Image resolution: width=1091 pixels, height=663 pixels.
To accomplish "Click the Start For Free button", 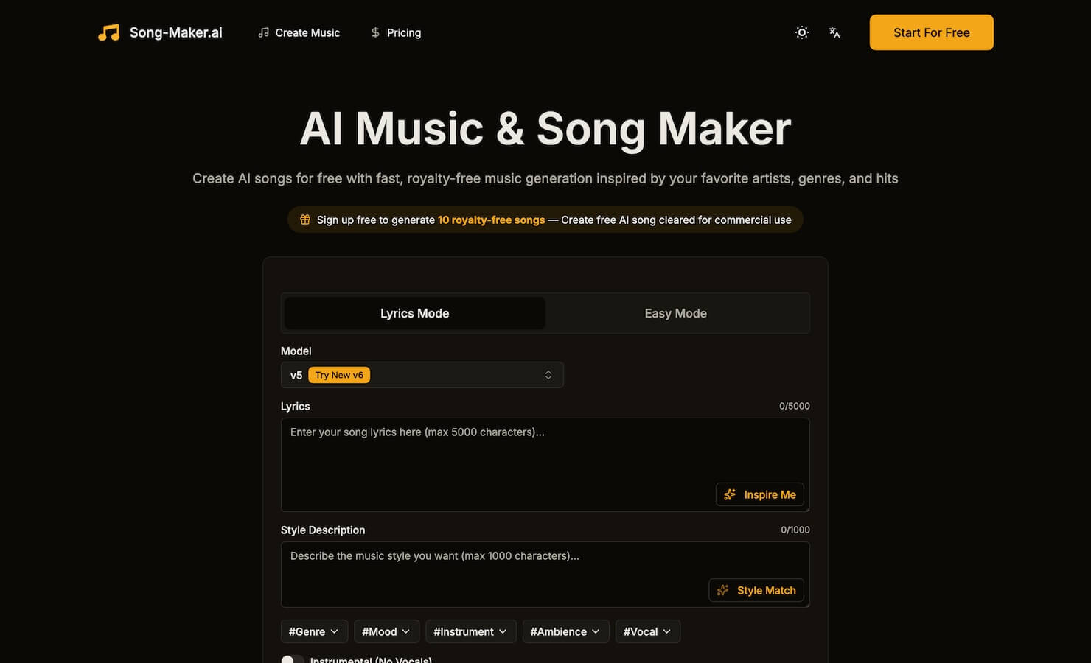I will click(931, 32).
